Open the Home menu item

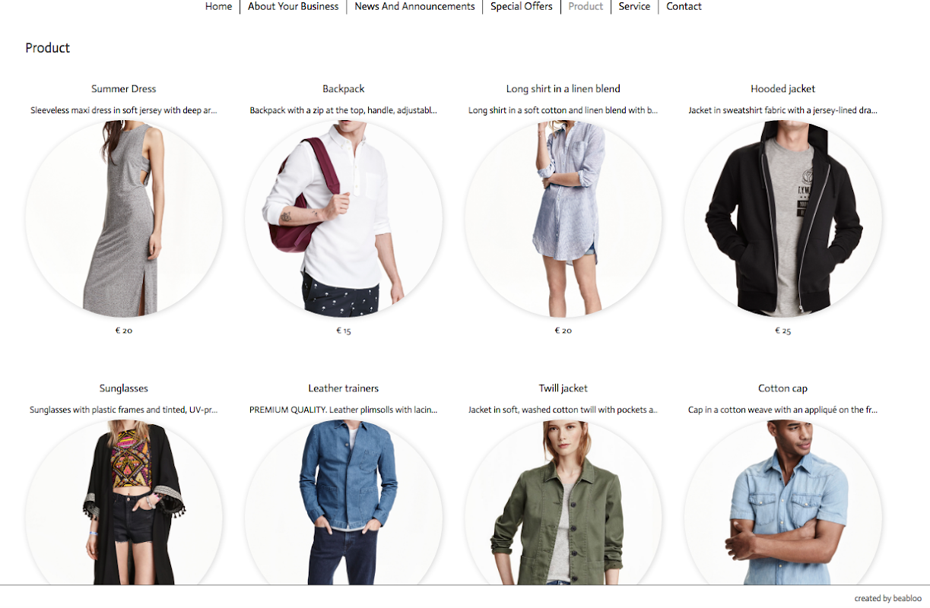click(218, 7)
